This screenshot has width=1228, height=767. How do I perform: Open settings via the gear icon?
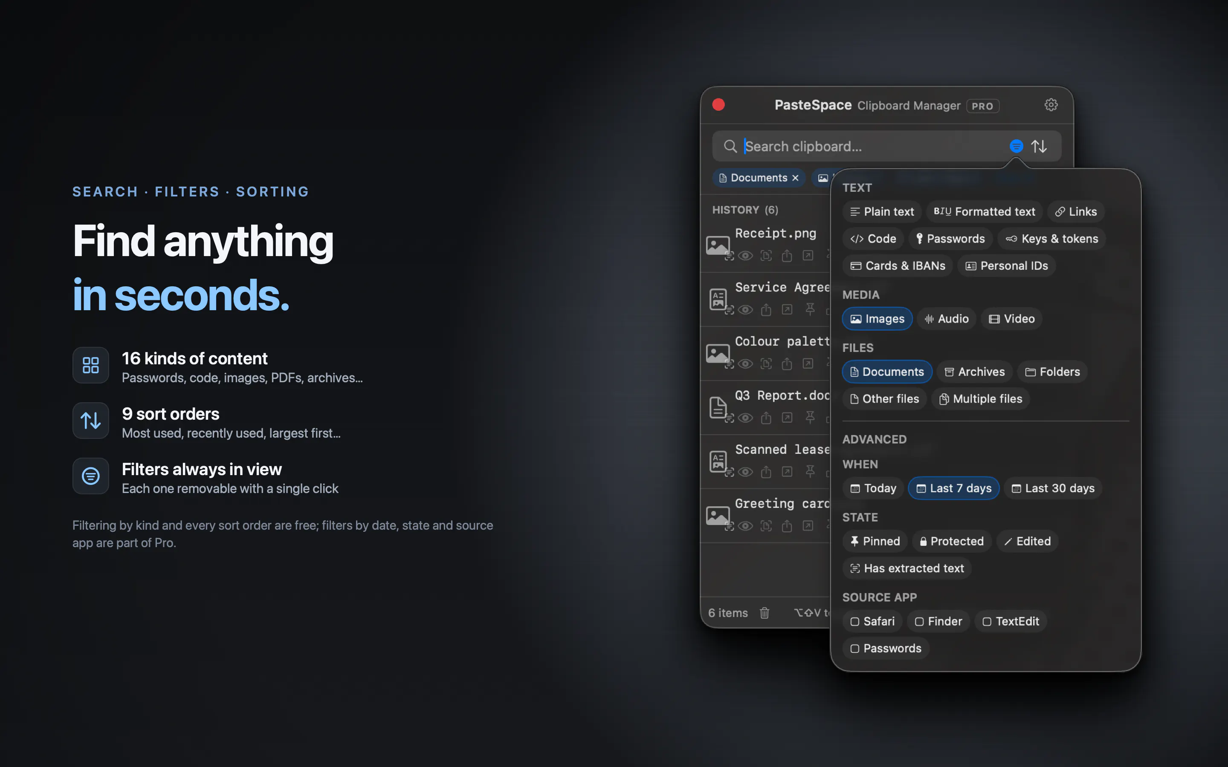click(x=1051, y=105)
